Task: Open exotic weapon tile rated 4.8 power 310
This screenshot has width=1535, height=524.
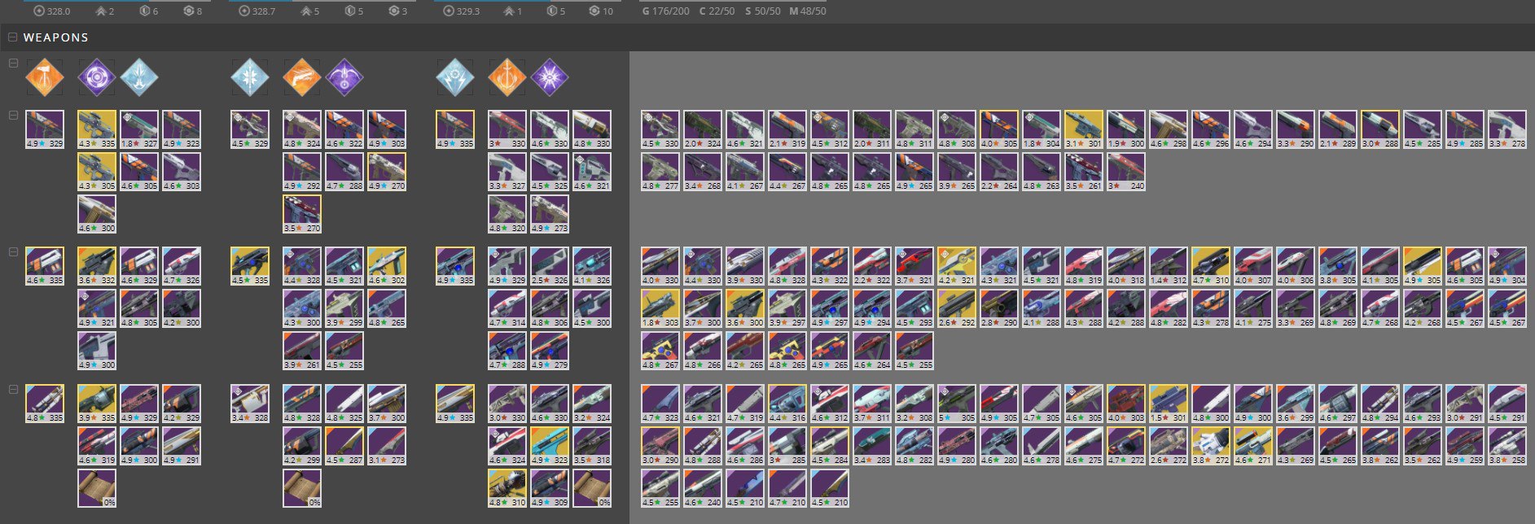Action: [x=507, y=488]
